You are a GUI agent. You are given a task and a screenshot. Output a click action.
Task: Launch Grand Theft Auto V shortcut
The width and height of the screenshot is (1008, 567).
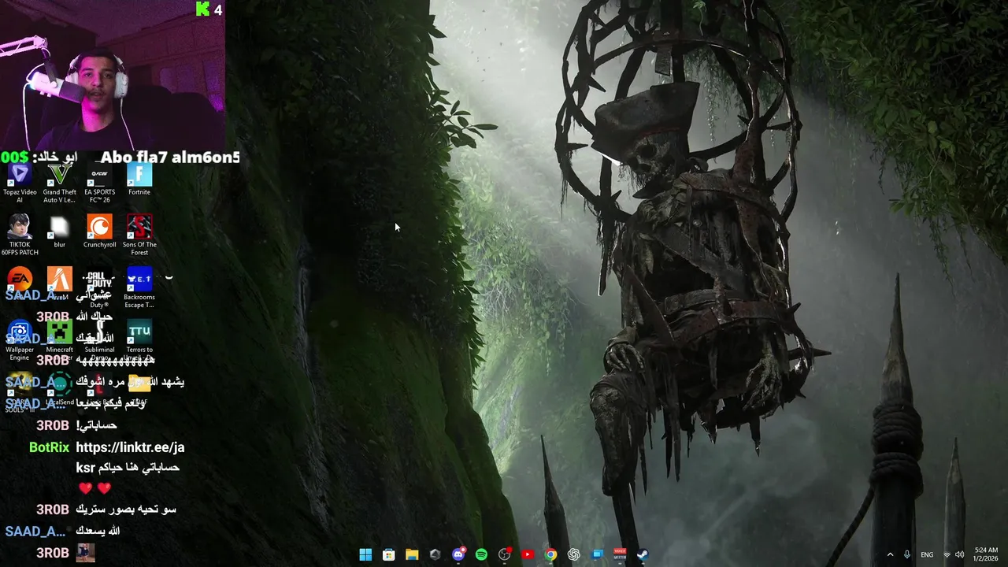60,183
